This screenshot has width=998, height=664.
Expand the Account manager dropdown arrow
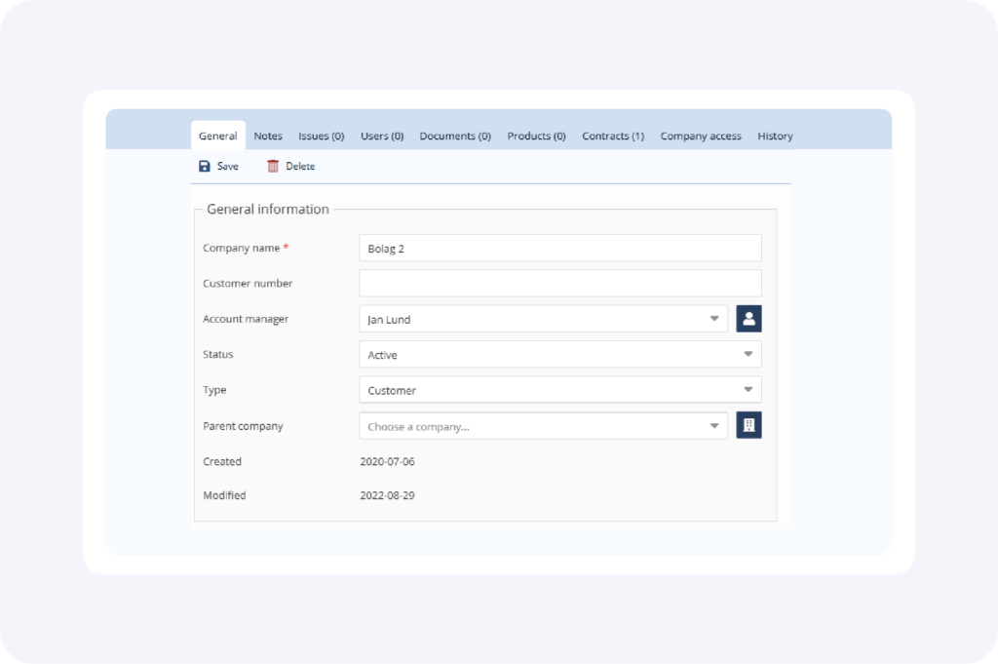(x=714, y=319)
